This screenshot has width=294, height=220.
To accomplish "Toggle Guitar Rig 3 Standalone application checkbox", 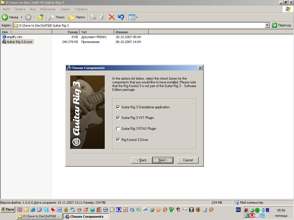I will click(x=118, y=107).
